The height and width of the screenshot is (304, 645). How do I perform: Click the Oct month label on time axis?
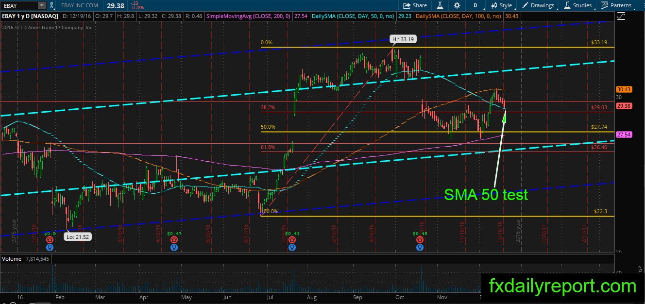tap(400, 296)
